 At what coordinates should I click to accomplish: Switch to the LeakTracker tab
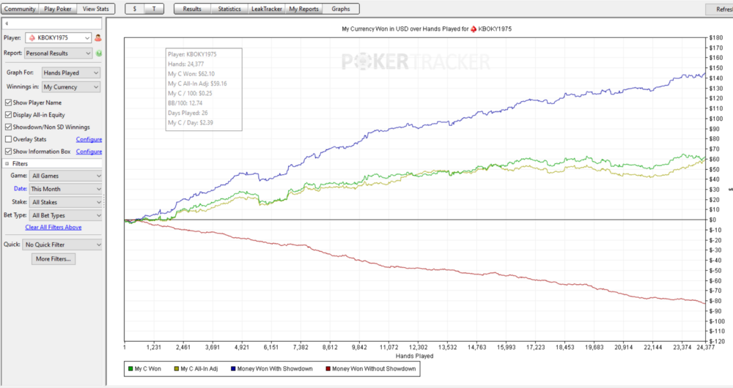coord(268,9)
